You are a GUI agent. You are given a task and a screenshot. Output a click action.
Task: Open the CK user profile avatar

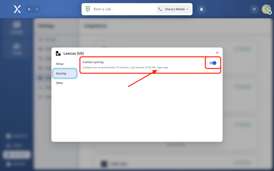click(266, 9)
